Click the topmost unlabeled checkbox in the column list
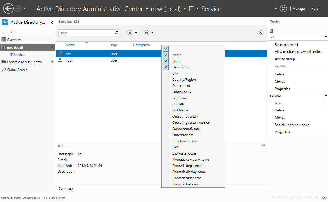The height and width of the screenshot is (202, 328). pyautogui.click(x=166, y=49)
